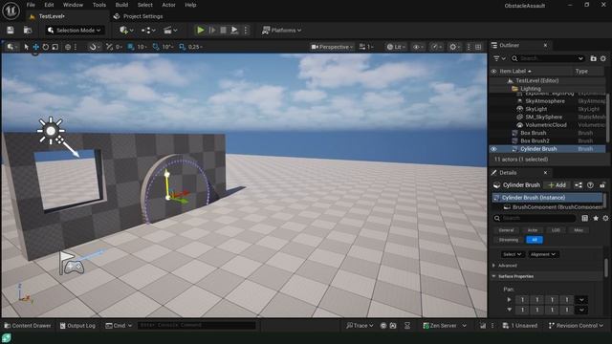
Task: Click the eject play button
Action: (x=234, y=30)
